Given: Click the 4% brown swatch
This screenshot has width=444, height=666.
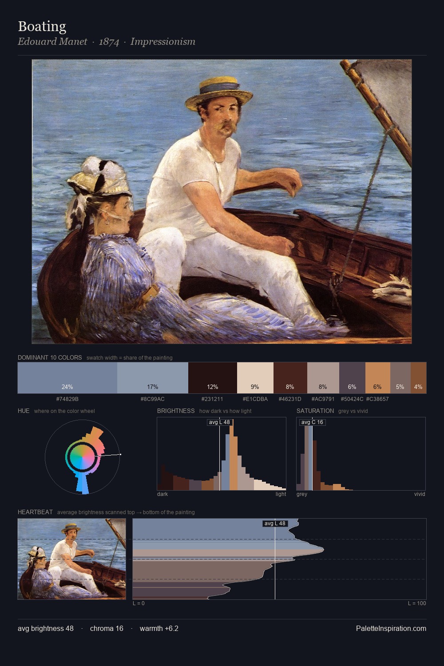Looking at the screenshot, I should coord(418,378).
